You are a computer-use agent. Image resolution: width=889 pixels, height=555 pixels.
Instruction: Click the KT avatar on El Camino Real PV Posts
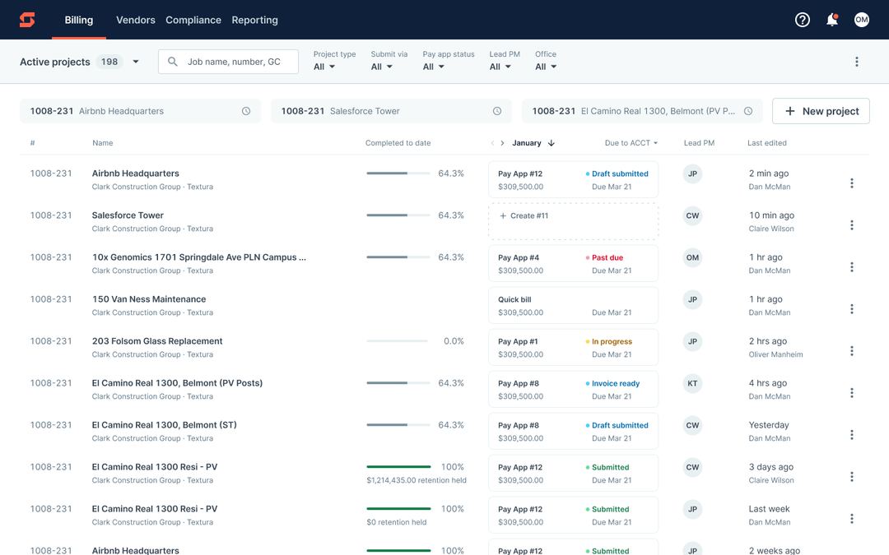[x=692, y=383]
